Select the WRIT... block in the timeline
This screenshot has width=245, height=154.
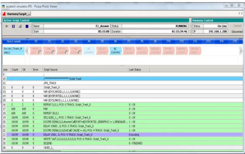142,50
